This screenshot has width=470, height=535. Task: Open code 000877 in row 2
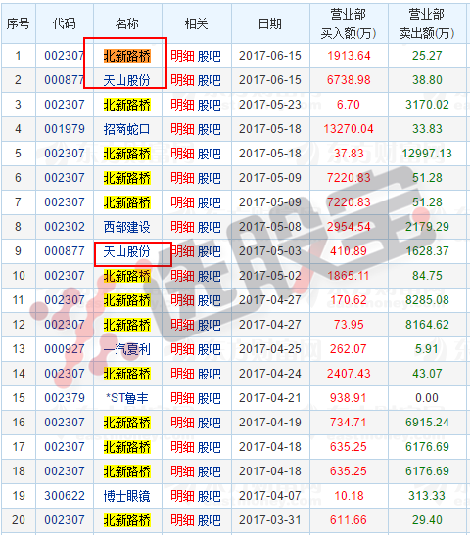click(x=65, y=80)
